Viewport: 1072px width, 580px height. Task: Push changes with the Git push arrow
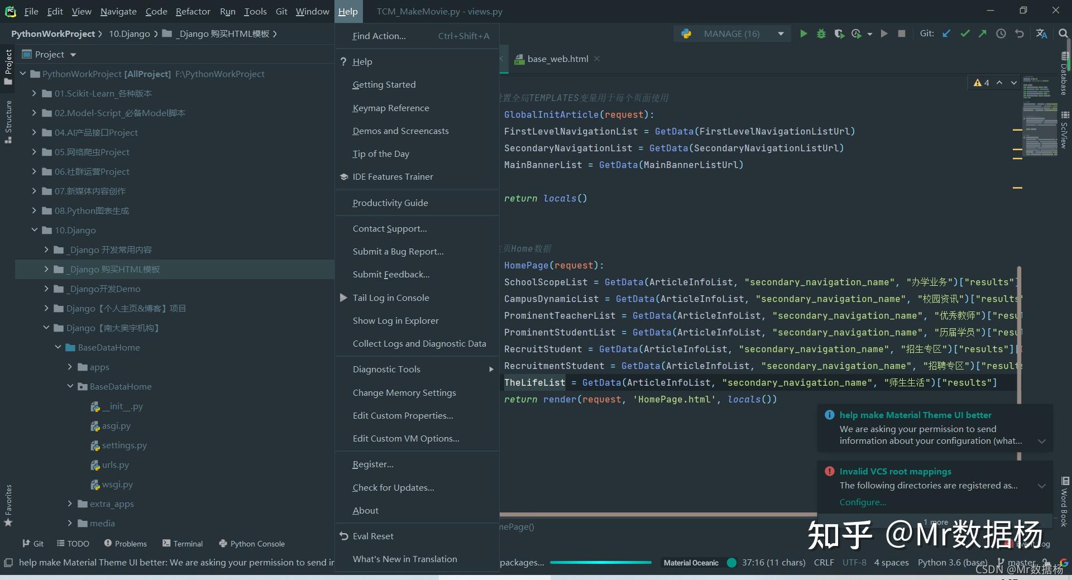[x=982, y=34]
